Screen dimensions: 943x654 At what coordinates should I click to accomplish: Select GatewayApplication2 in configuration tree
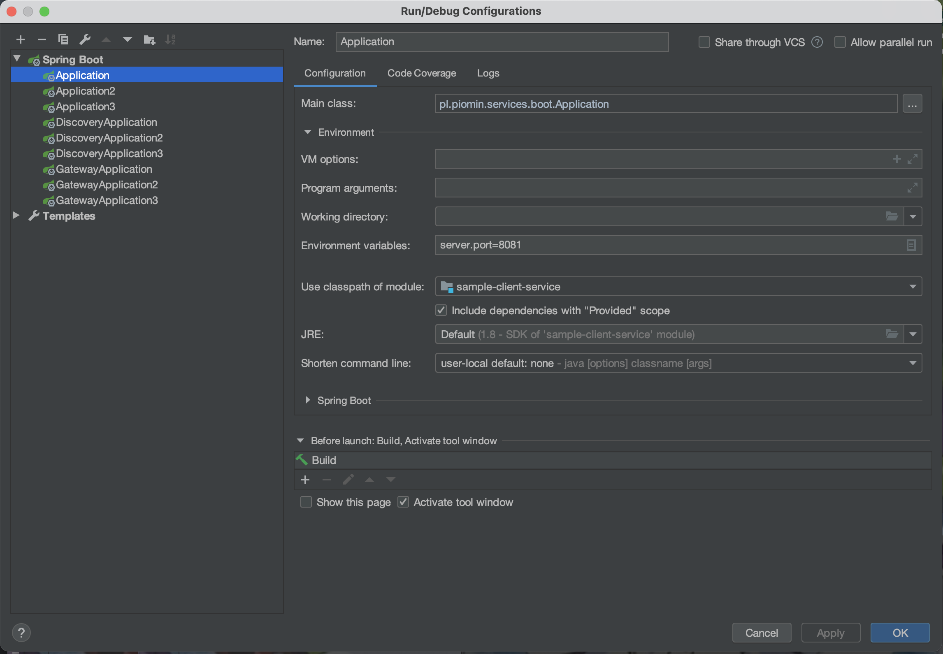click(x=107, y=185)
